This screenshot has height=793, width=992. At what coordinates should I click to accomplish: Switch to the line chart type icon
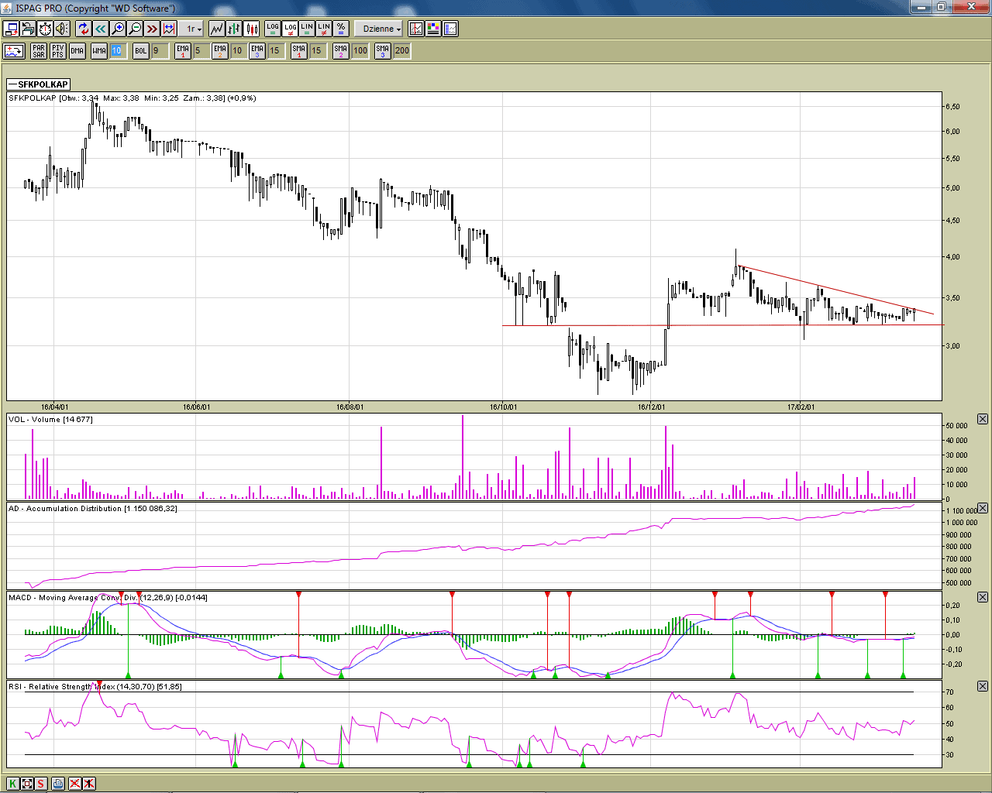(x=216, y=29)
